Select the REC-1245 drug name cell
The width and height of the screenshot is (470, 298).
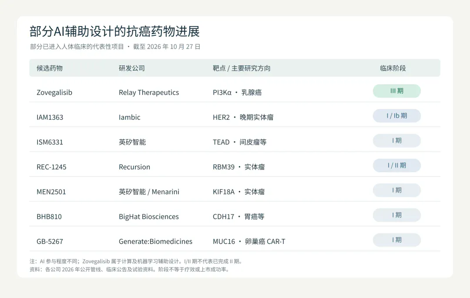(x=51, y=167)
